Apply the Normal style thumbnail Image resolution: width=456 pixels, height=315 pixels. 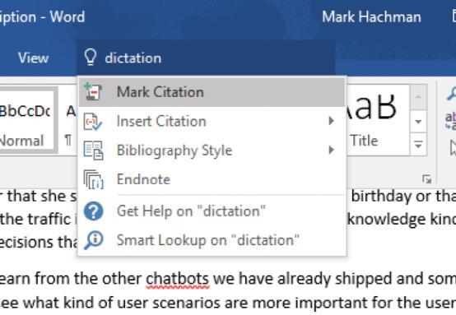[27, 120]
